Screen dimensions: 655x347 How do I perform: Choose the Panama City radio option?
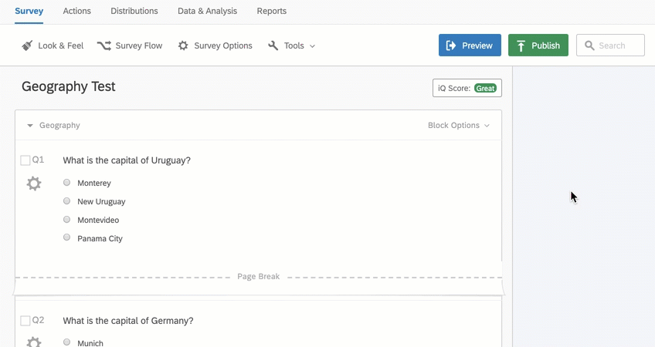pos(67,238)
